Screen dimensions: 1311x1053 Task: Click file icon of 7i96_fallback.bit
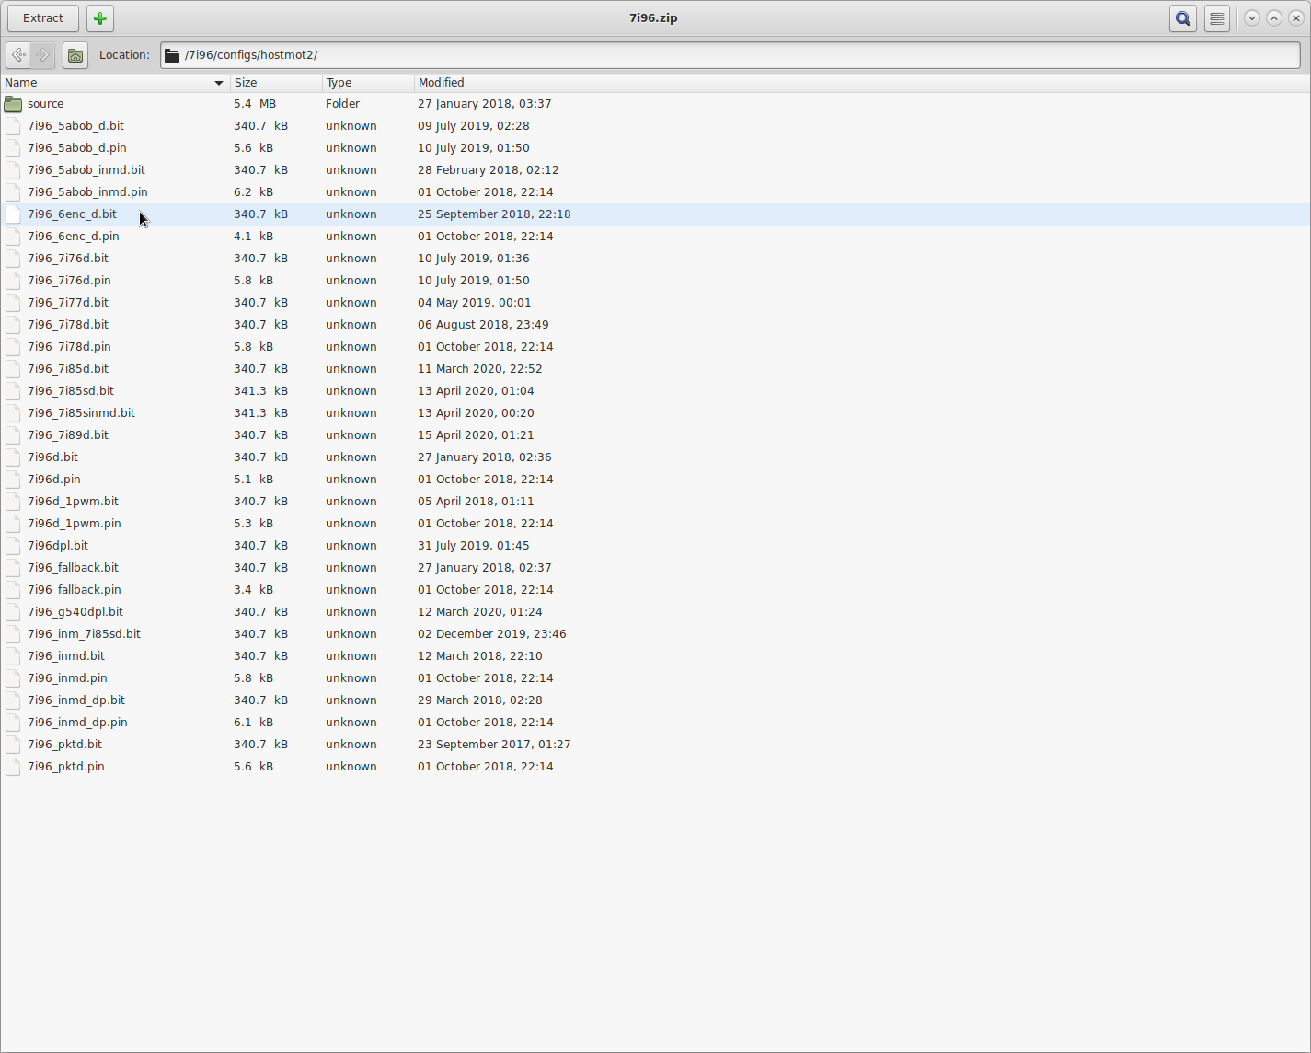(13, 568)
